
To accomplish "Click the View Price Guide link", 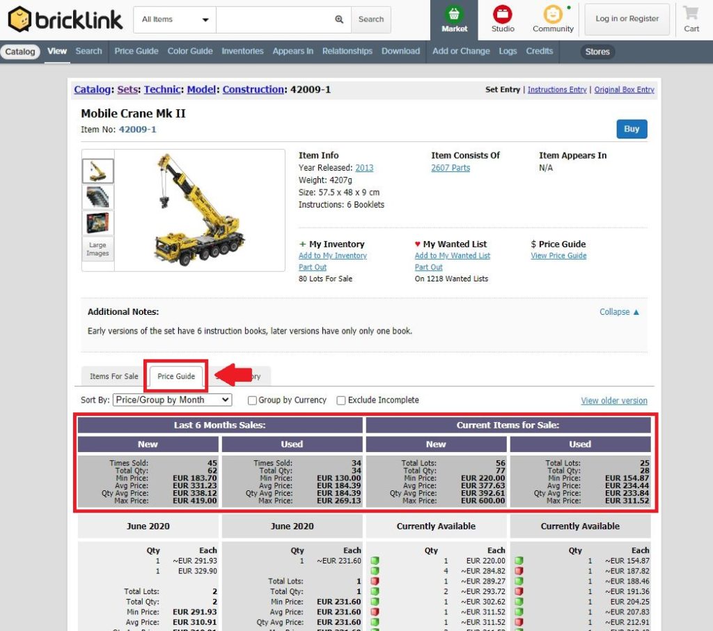I will pyautogui.click(x=558, y=256).
